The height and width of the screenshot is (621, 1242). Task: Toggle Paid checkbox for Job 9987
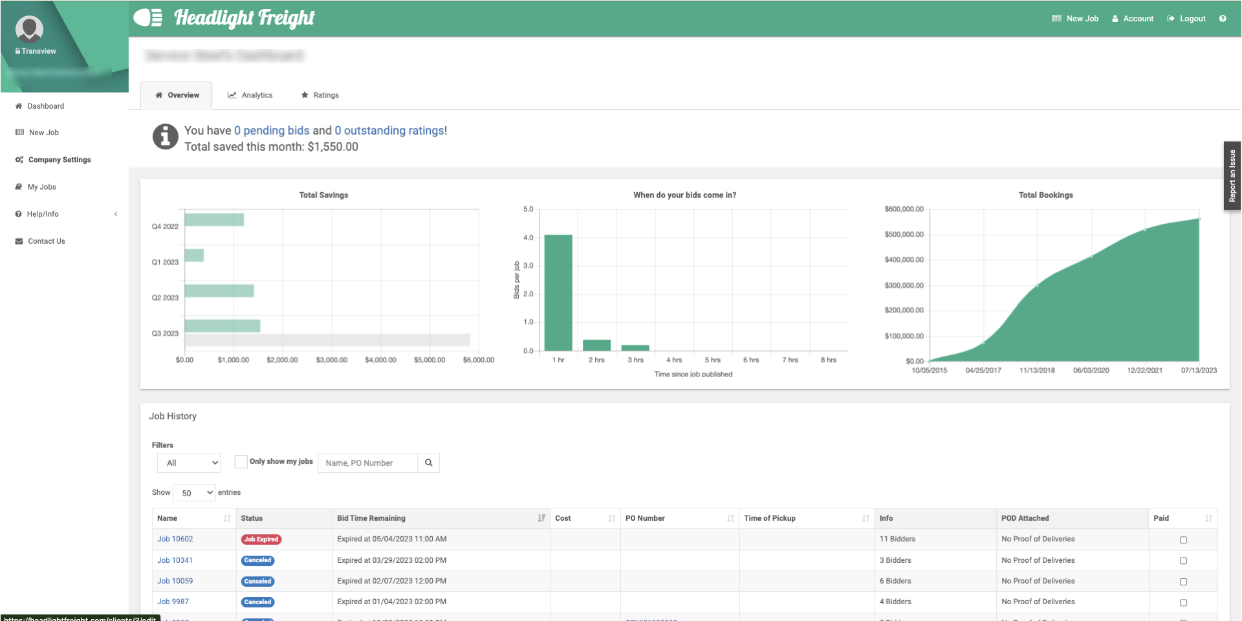(1183, 602)
